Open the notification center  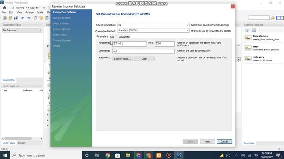(x=279, y=155)
